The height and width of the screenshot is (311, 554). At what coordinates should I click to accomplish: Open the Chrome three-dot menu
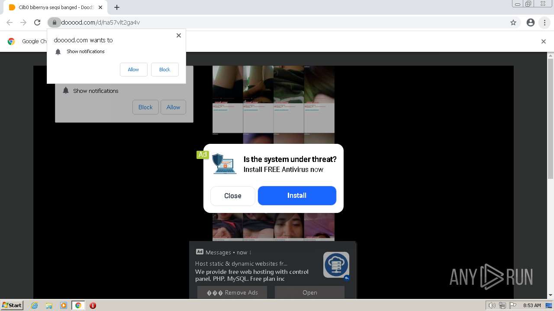(x=544, y=22)
